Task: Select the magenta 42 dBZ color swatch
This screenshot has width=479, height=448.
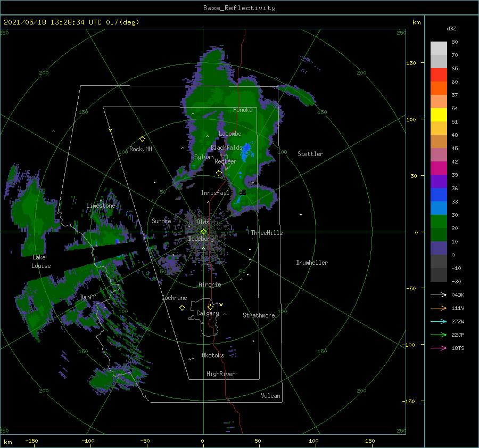Action: (439, 168)
